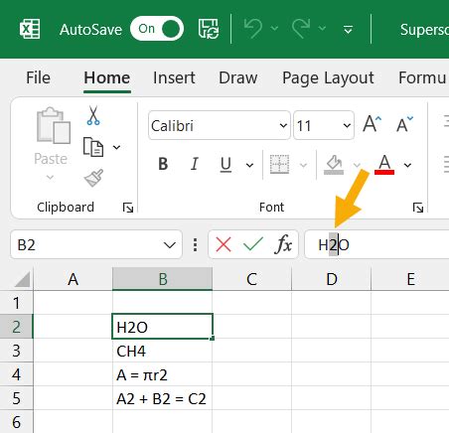Toggle Italic formatting
449x433 pixels.
point(195,164)
